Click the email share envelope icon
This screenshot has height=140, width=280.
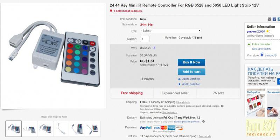(269, 19)
